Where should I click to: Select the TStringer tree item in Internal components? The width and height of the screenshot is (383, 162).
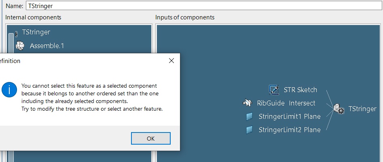click(x=36, y=32)
